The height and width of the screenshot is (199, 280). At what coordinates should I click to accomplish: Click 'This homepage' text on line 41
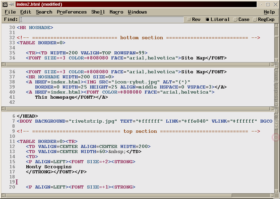pos(55,97)
